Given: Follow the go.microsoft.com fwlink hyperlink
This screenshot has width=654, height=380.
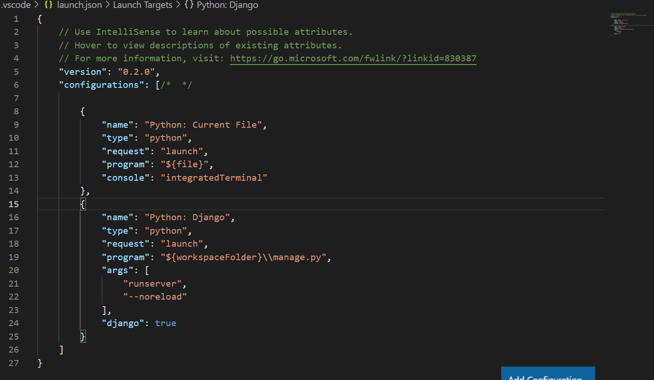Looking at the screenshot, I should point(353,58).
